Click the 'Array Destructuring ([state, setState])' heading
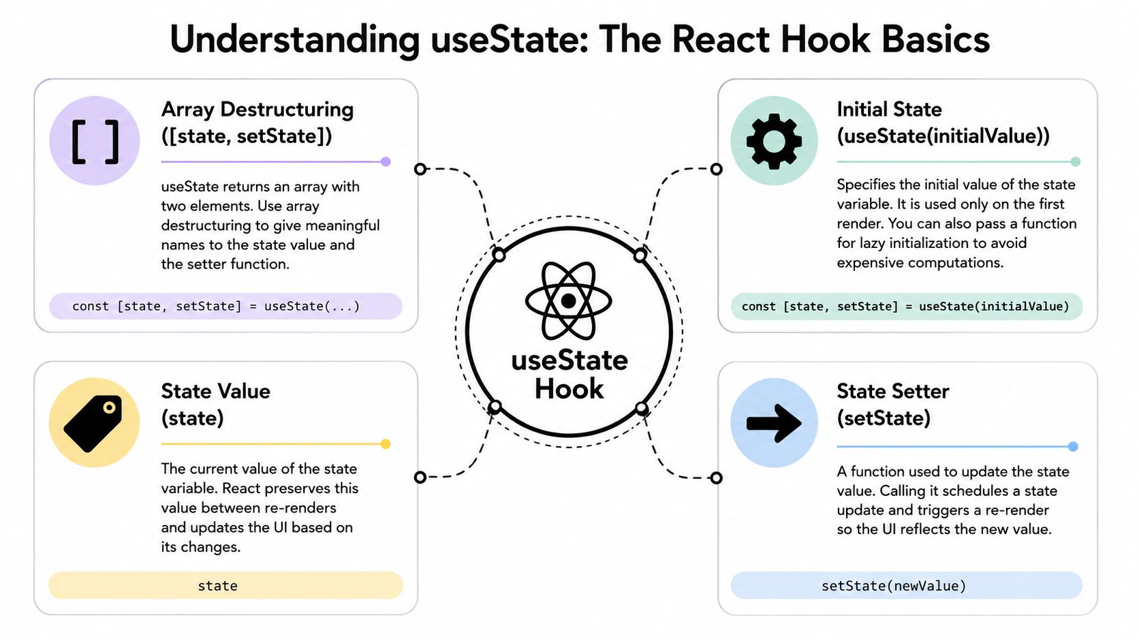Screen dimensions: 1139x641 pos(258,123)
